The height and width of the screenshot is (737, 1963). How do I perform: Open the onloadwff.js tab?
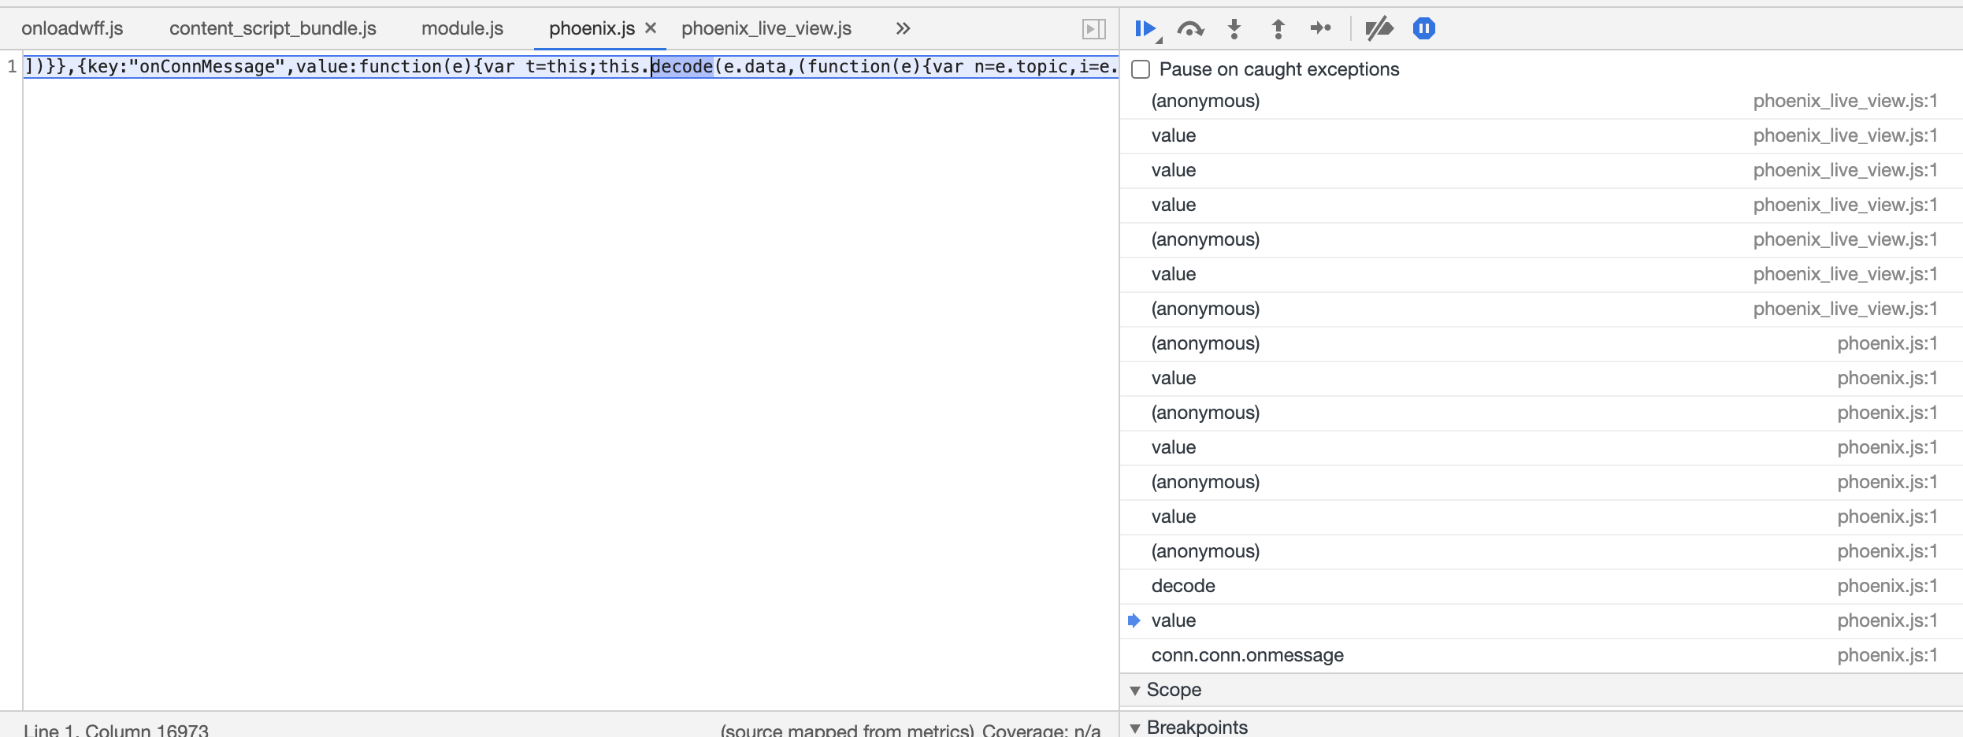click(72, 28)
